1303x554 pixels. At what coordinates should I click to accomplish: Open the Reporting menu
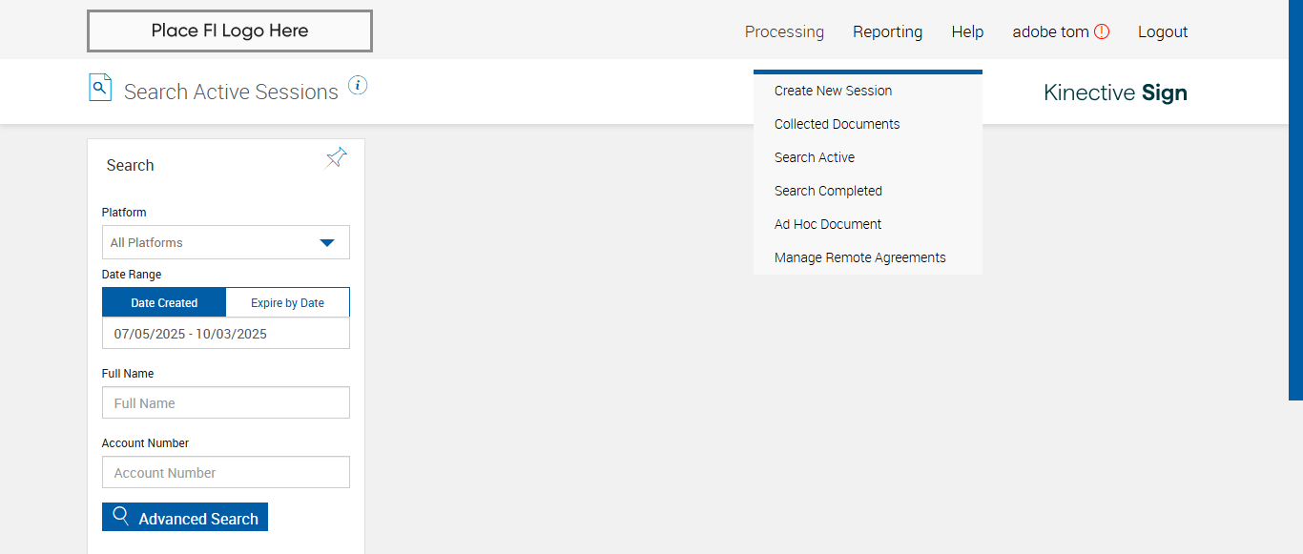click(x=887, y=31)
